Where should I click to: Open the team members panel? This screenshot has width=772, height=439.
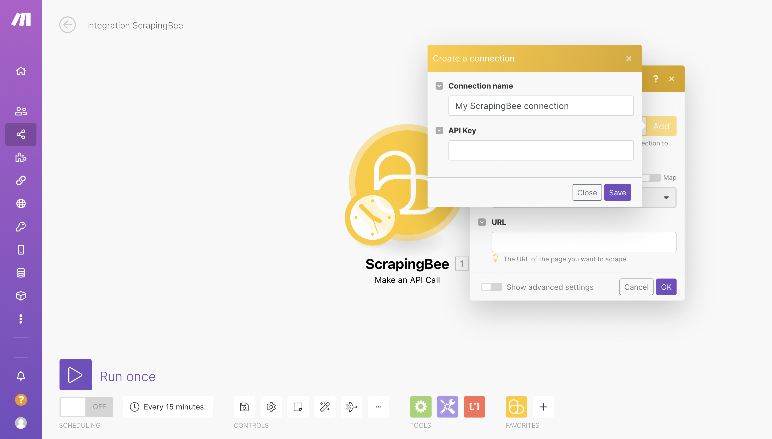pyautogui.click(x=21, y=110)
